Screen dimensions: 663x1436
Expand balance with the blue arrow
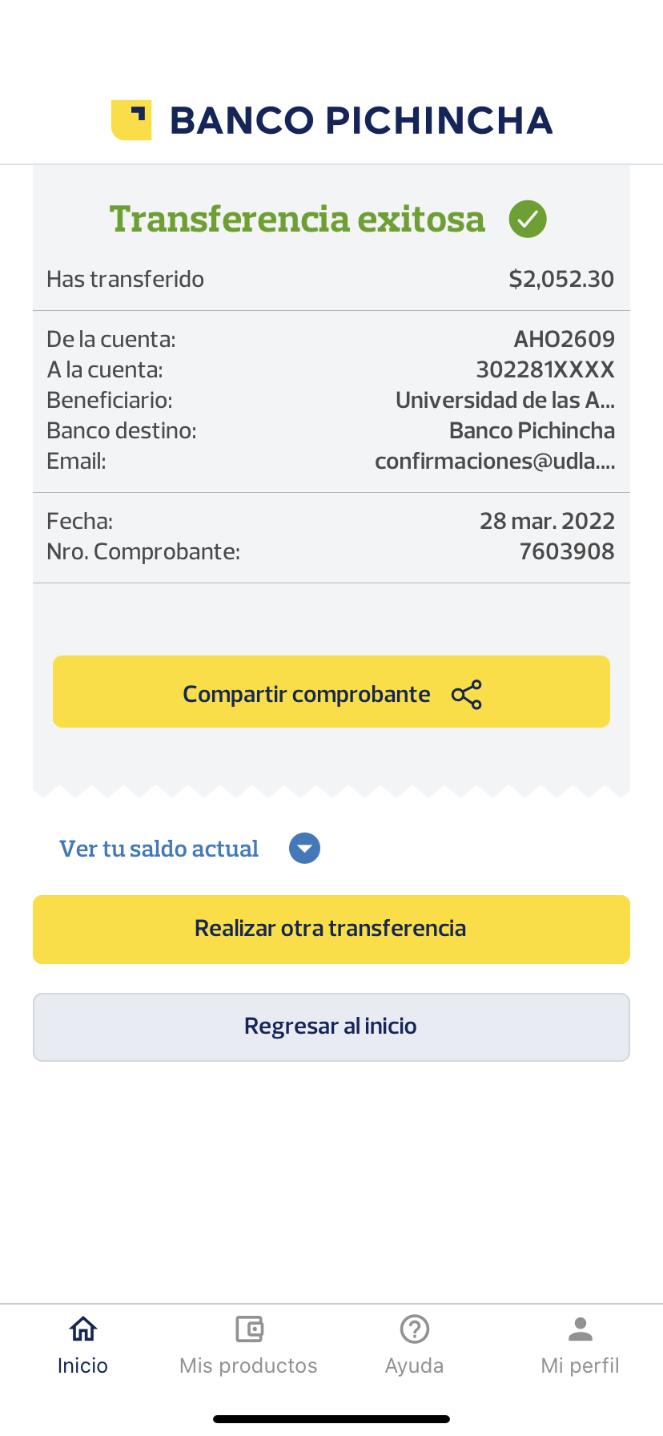[x=304, y=849]
